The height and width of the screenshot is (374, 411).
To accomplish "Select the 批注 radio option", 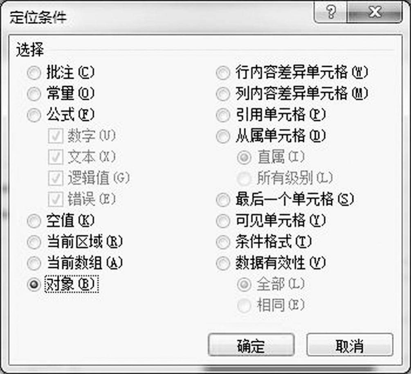I will [x=34, y=74].
